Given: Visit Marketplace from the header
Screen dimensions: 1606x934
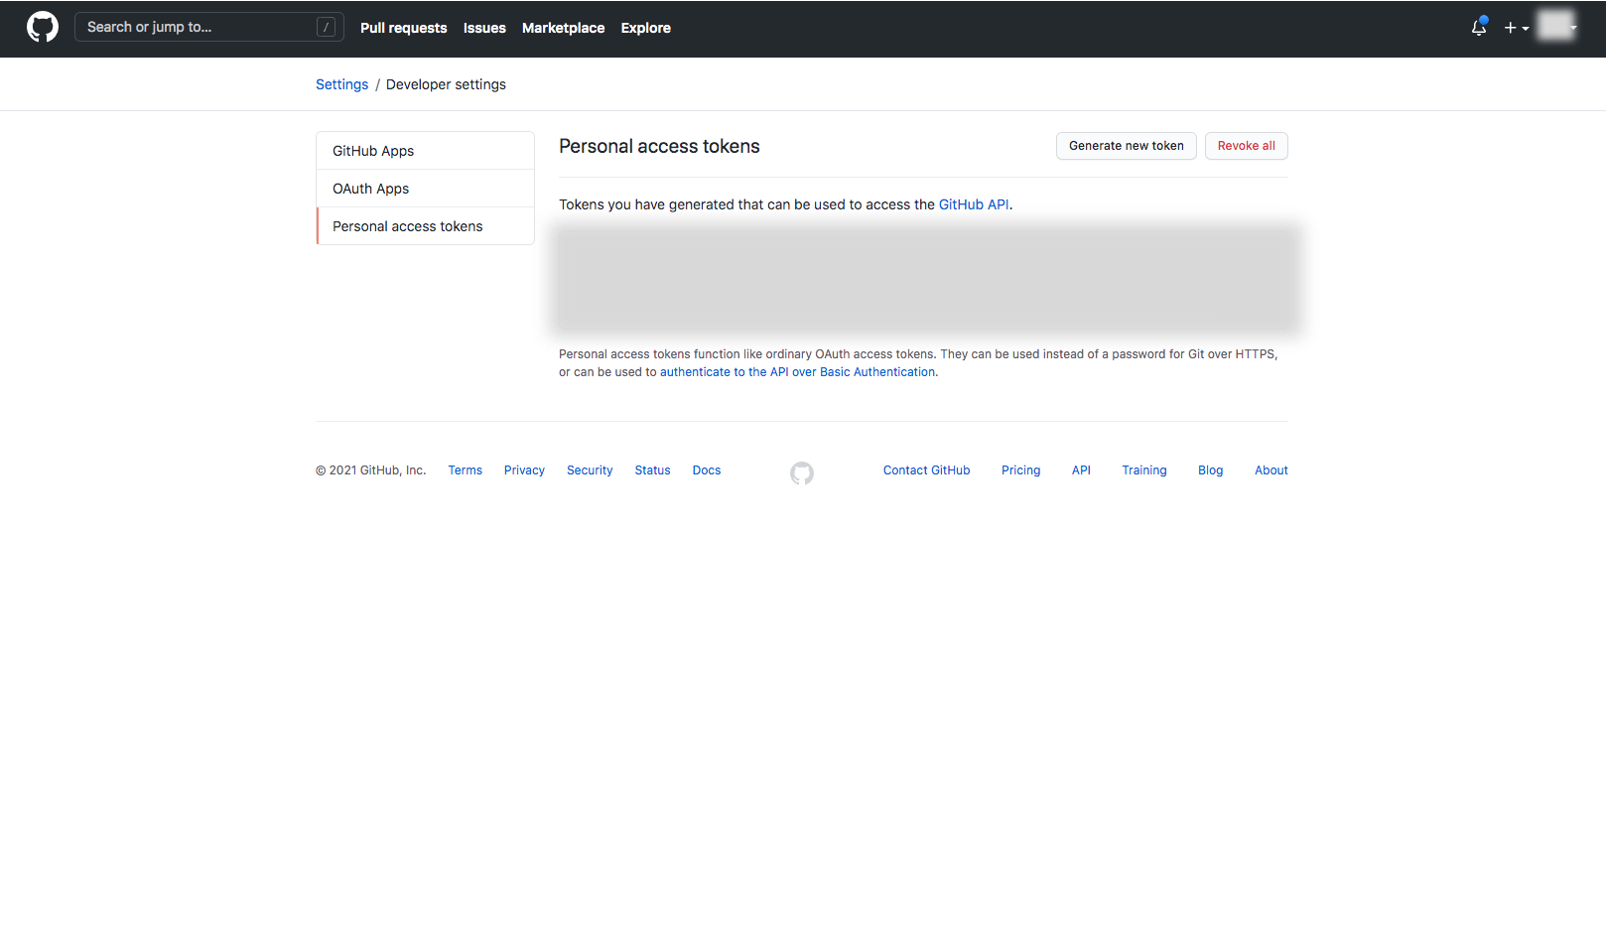Looking at the screenshot, I should (563, 28).
